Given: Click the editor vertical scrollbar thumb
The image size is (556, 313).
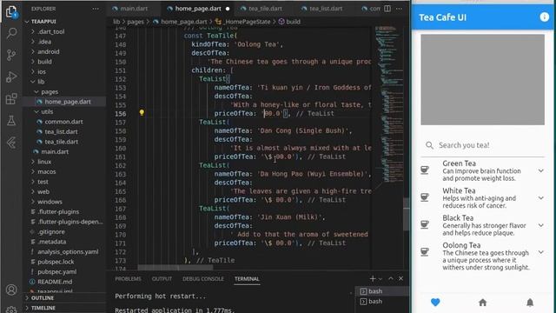Looking at the screenshot, I should [406, 214].
